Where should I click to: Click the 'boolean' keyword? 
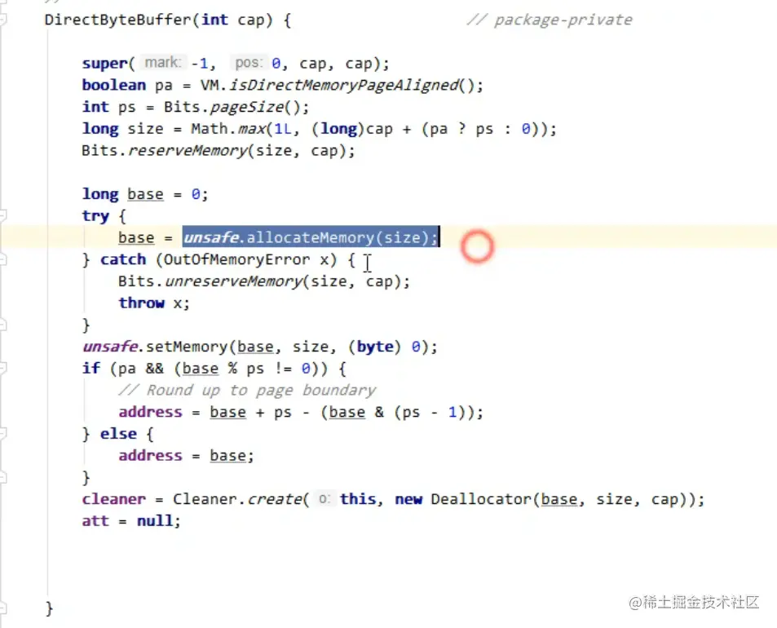click(x=114, y=86)
